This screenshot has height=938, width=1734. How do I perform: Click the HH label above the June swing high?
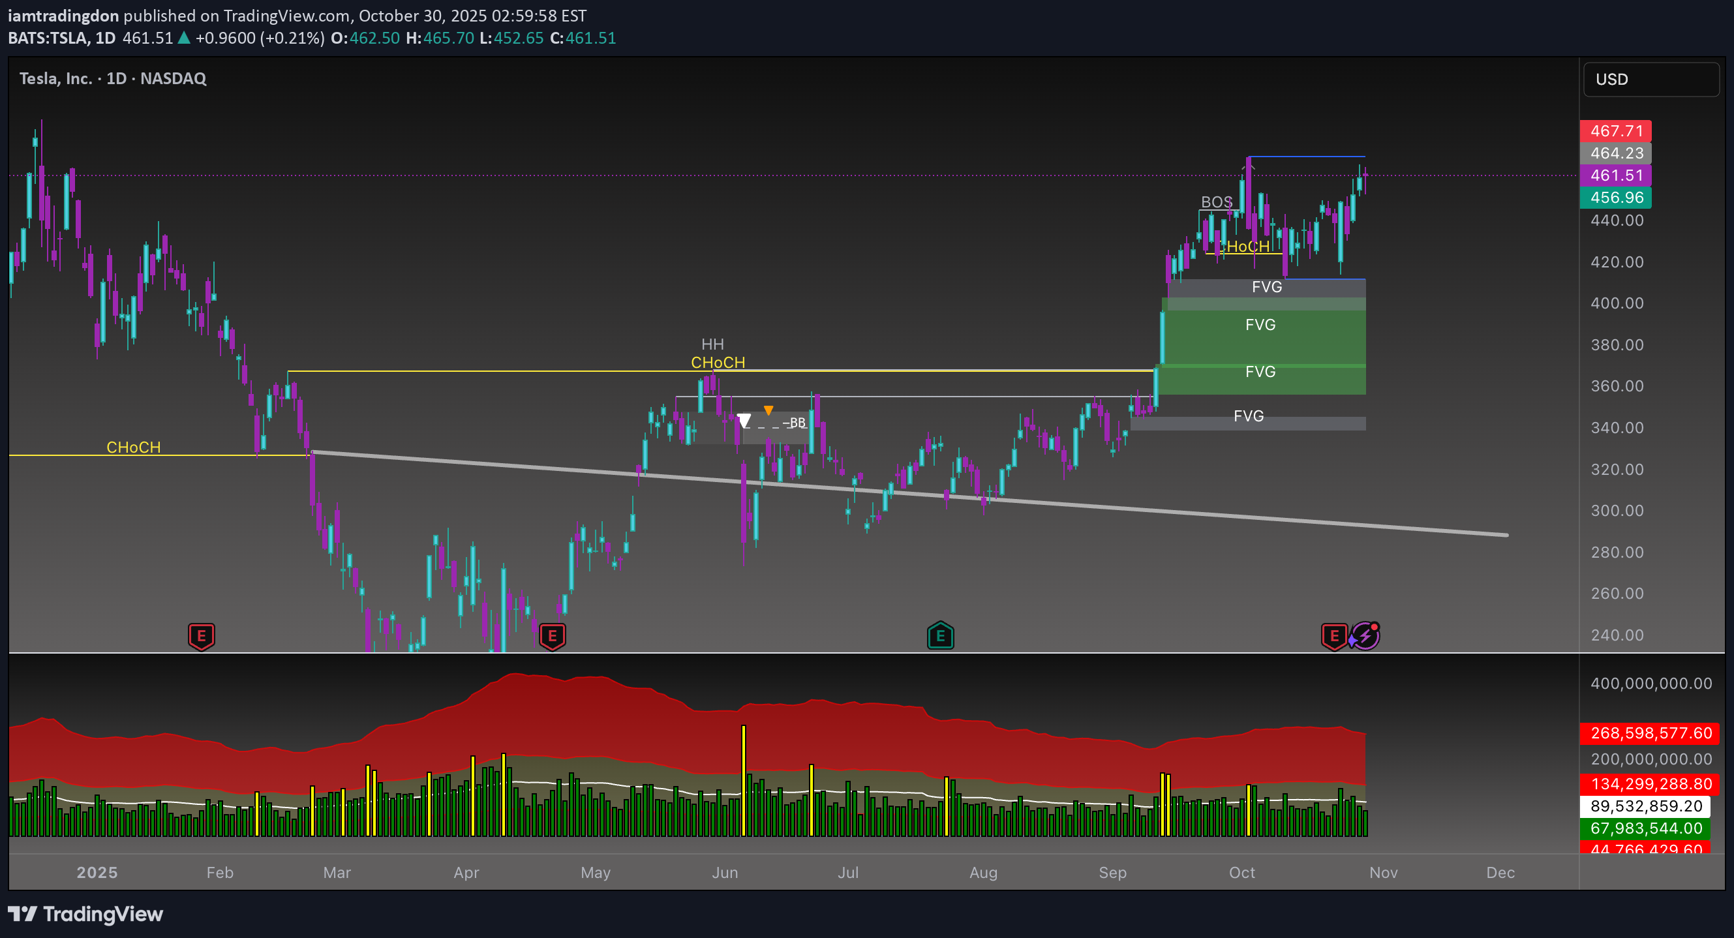(714, 344)
